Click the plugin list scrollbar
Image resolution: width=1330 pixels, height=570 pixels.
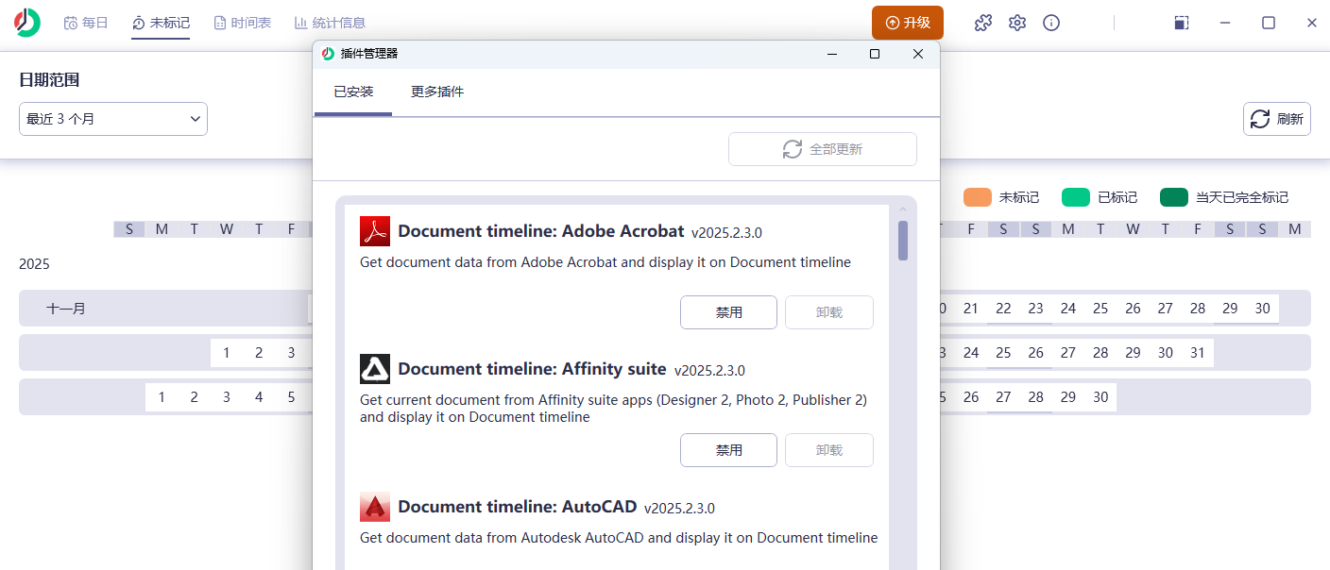coord(902,241)
